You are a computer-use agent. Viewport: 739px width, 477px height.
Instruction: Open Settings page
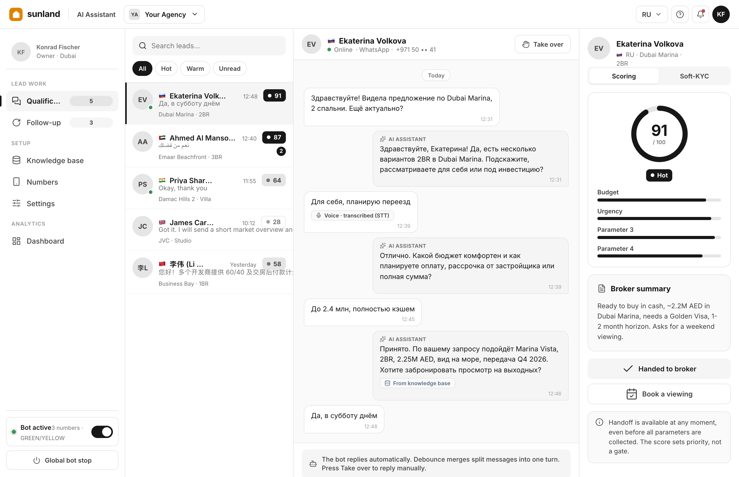(62, 204)
